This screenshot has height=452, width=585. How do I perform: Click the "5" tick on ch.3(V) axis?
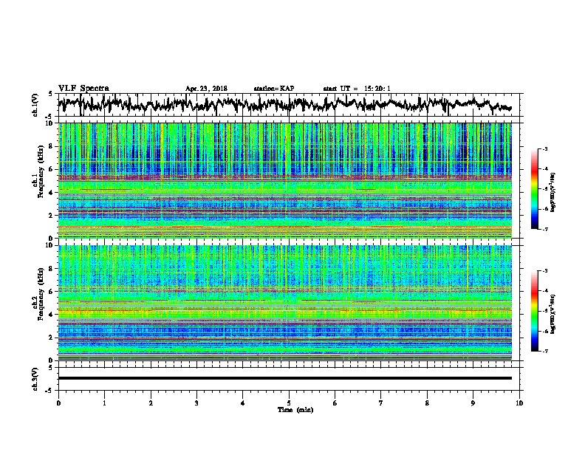tap(50, 368)
